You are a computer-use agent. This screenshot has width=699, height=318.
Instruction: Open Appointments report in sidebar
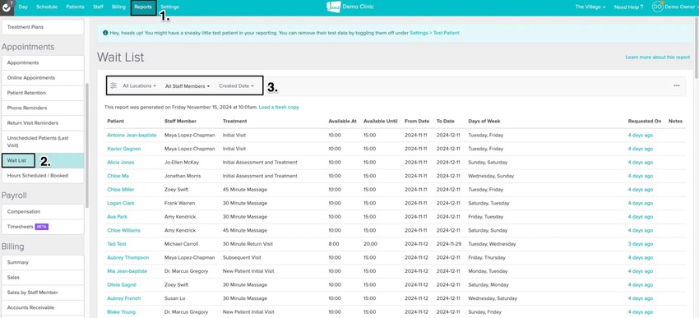42,62
